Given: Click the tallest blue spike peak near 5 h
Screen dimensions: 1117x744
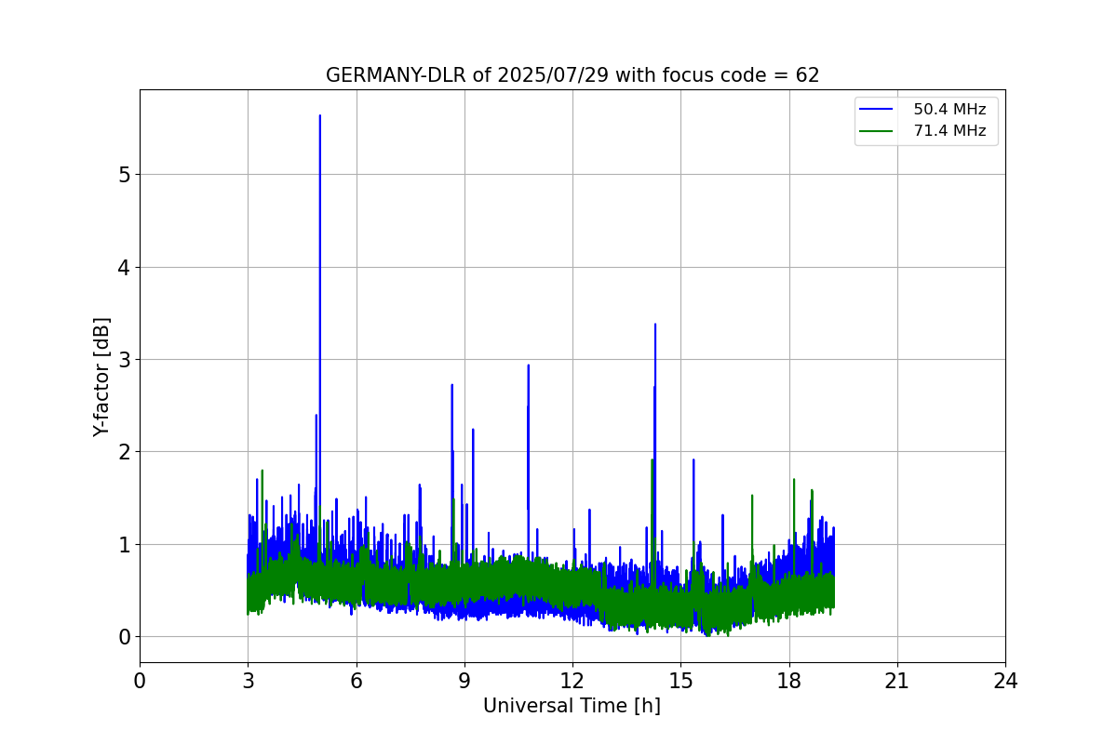Looking at the screenshot, I should click(x=320, y=116).
